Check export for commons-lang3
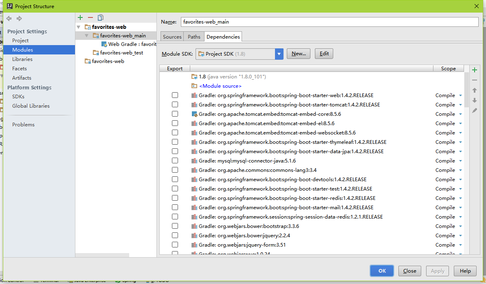 (175, 170)
